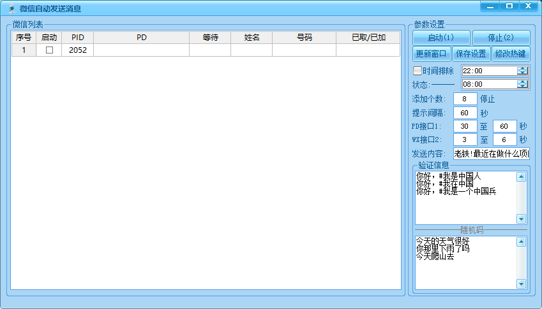Click the 发送内容 text field
The height and width of the screenshot is (309, 542).
pos(491,154)
